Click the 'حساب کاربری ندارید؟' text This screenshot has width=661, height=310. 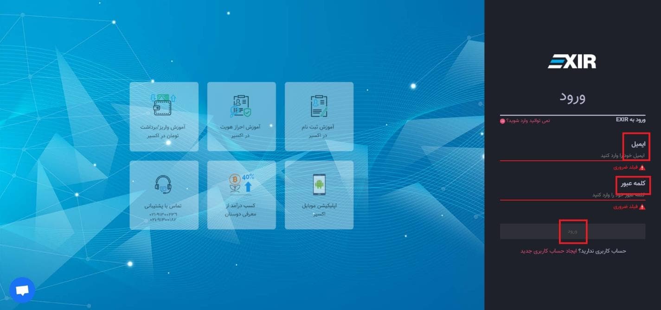click(x=602, y=251)
